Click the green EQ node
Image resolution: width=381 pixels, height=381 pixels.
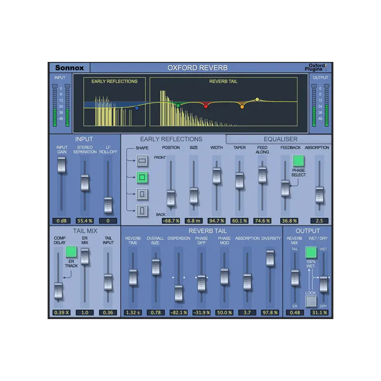(178, 105)
